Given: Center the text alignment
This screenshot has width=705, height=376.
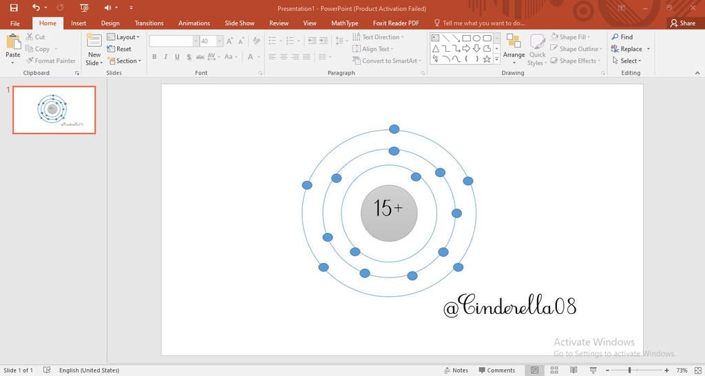Looking at the screenshot, I should [284, 56].
